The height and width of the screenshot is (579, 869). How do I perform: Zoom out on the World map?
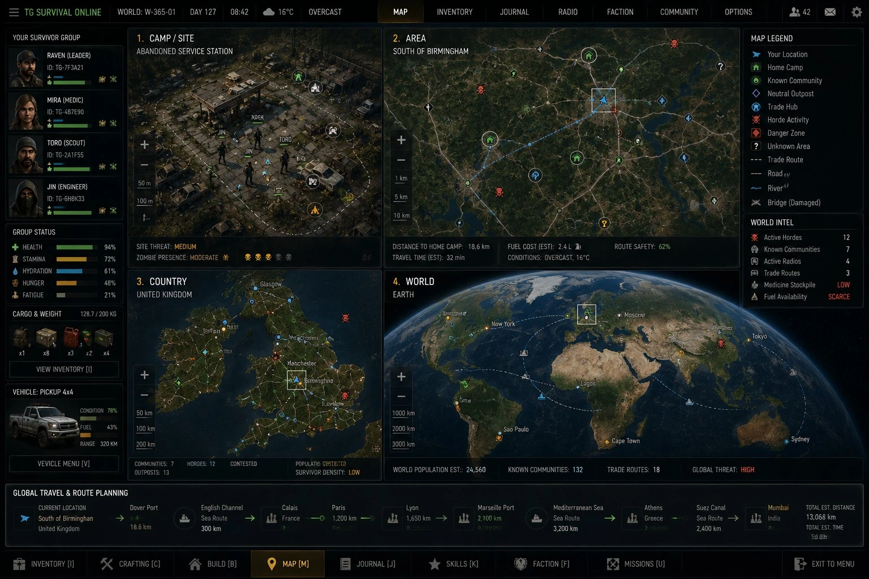(401, 396)
